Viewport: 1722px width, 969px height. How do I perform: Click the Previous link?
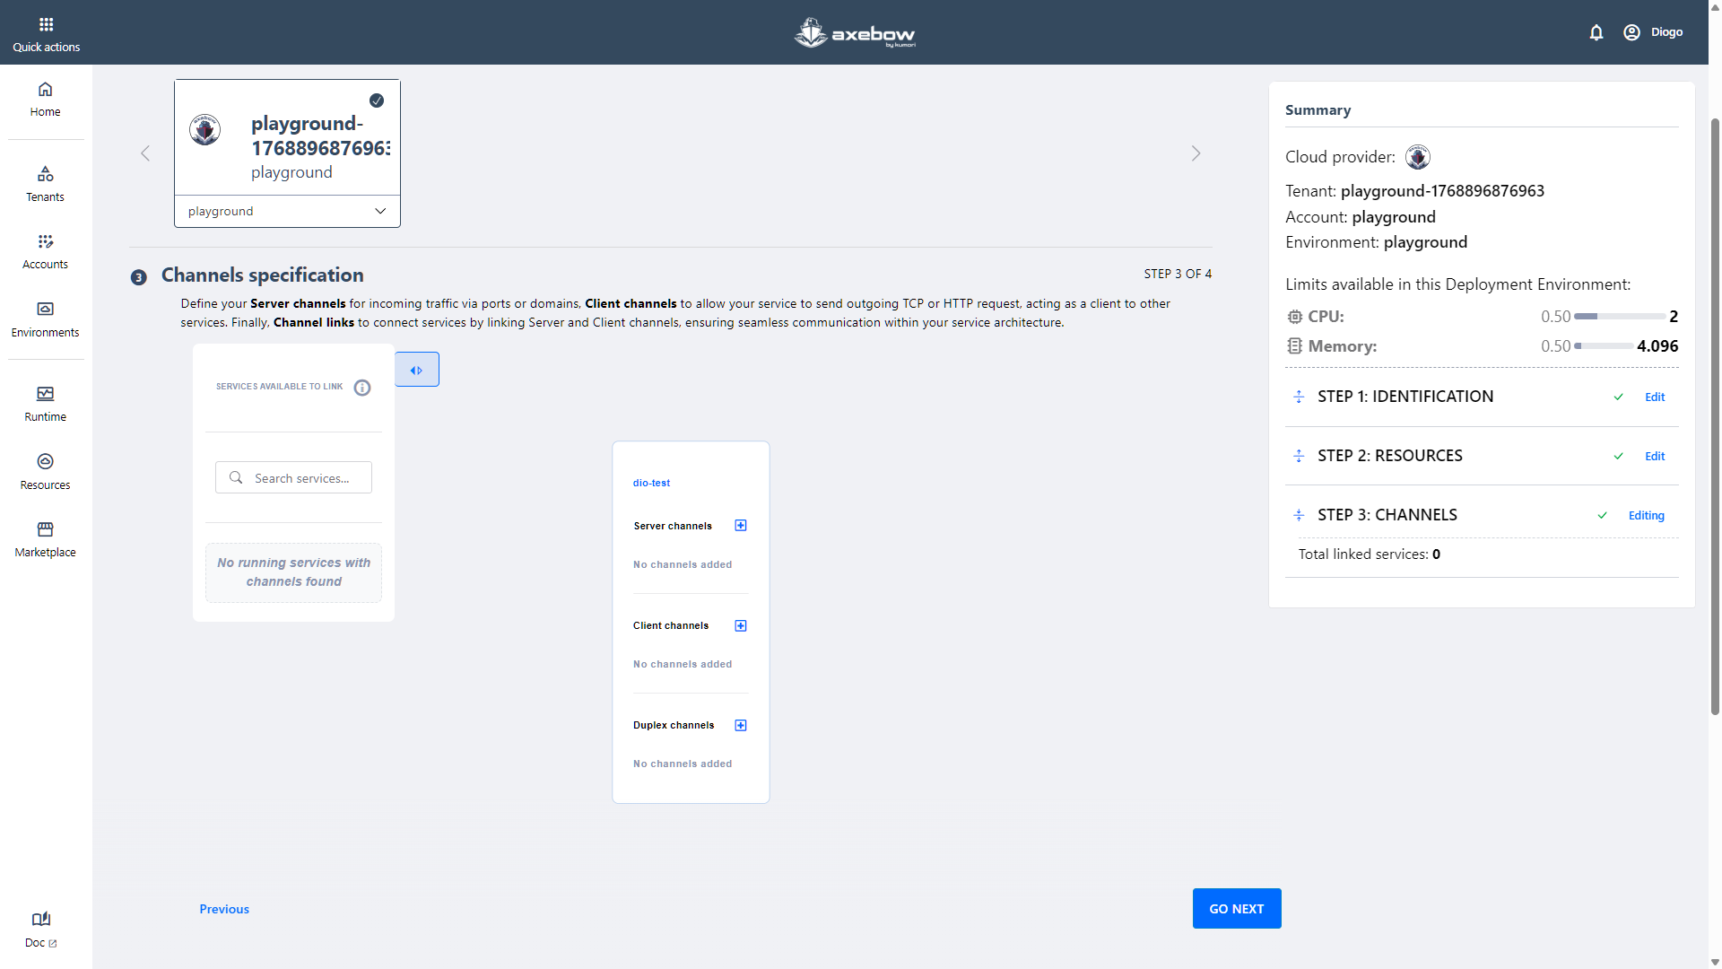click(224, 909)
